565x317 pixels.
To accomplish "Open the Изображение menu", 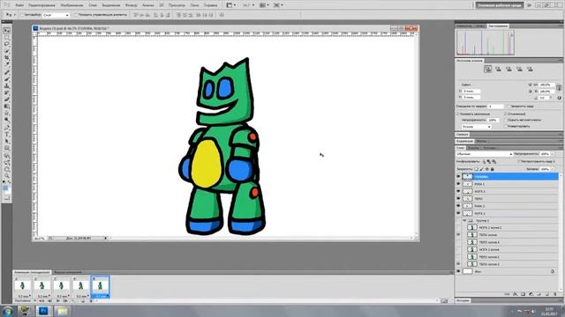I will coord(72,5).
